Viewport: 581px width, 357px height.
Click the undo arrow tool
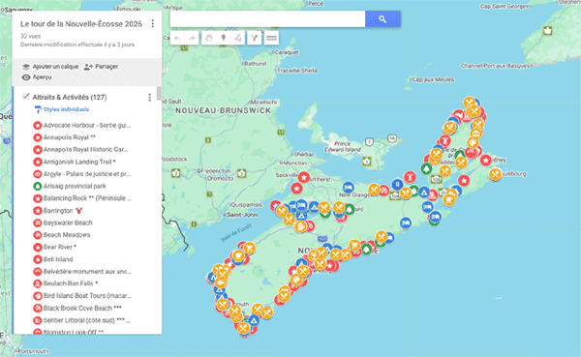(x=177, y=38)
